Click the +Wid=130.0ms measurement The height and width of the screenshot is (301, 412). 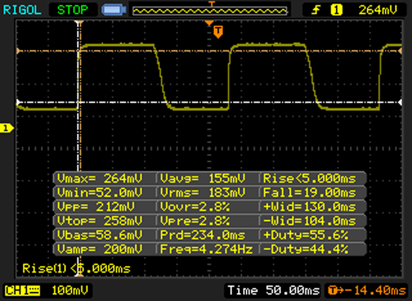tap(310, 206)
